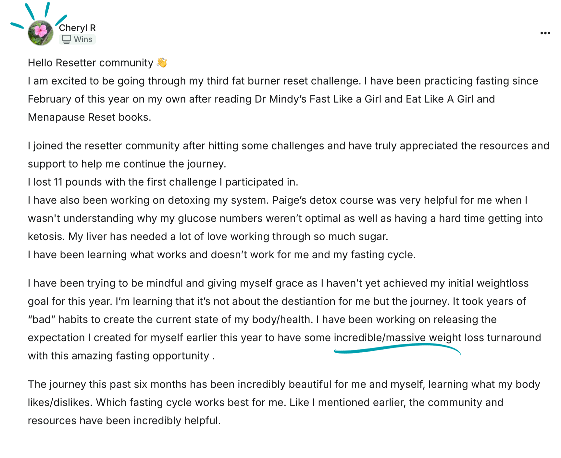The width and height of the screenshot is (561, 458).
Task: Click the final line 'resources have been incredibly helpful'
Action: pos(124,421)
